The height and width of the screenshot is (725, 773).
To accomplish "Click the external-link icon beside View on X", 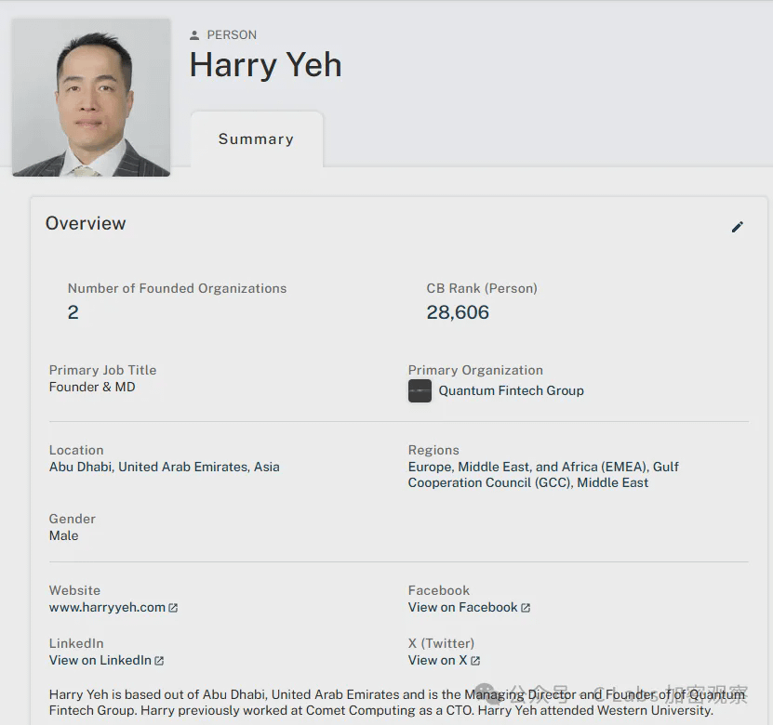I will coord(475,661).
